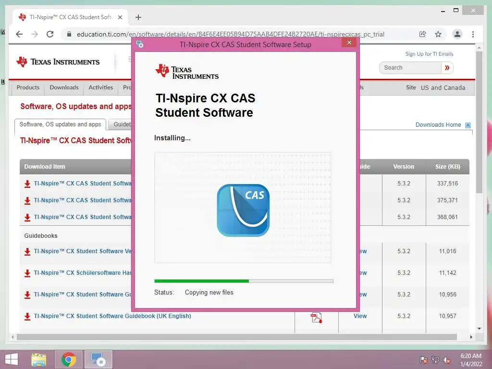Screen dimensions: 492x369
Task: Click the browser back arrow
Action: [x=19, y=34]
